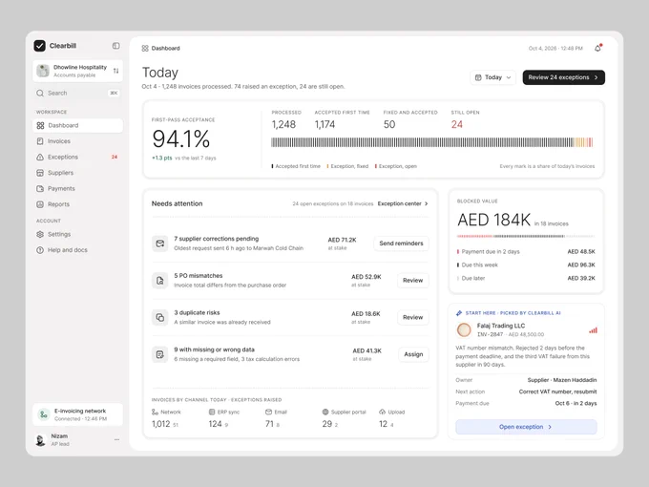Click the Processed count 1,248
649x487 pixels.
[283, 125]
